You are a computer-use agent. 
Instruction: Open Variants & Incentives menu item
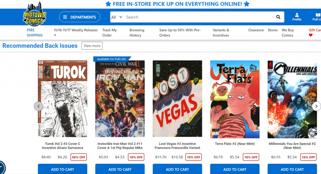221,32
